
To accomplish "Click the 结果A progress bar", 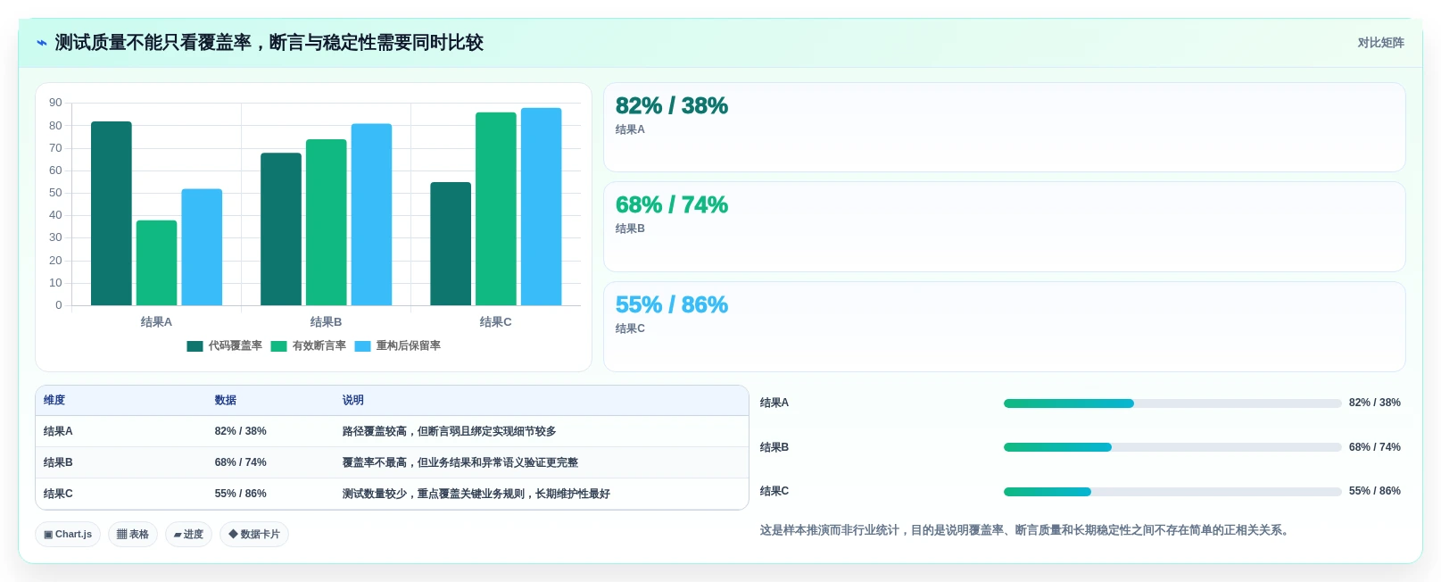I will coord(1172,403).
